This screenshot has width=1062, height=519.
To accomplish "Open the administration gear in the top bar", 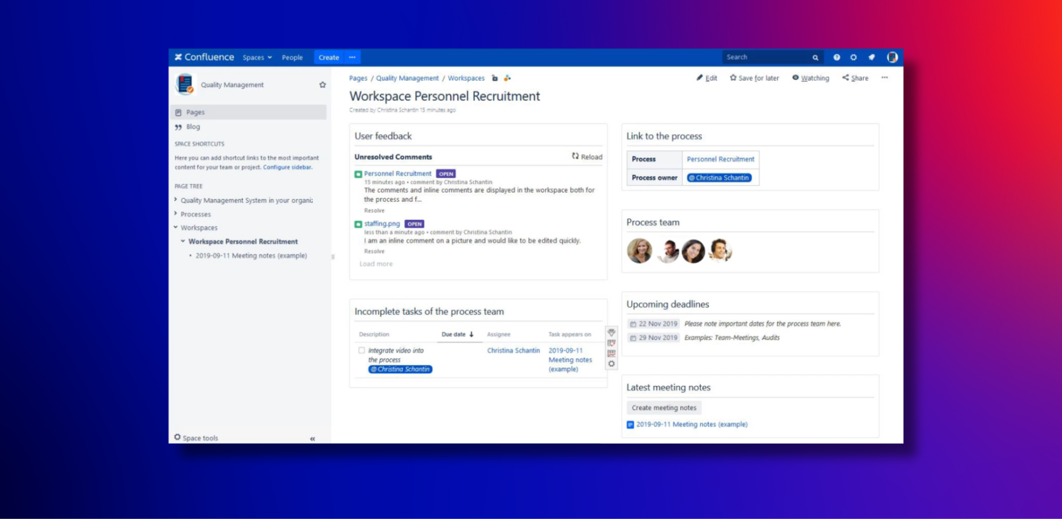I will click(x=854, y=57).
